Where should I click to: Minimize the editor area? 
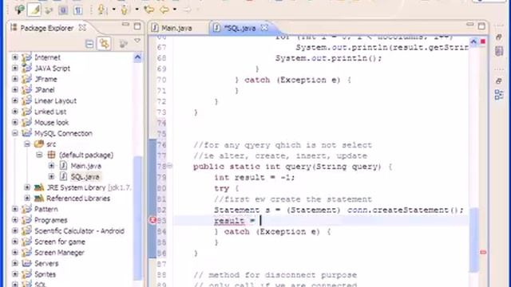tap(469, 25)
